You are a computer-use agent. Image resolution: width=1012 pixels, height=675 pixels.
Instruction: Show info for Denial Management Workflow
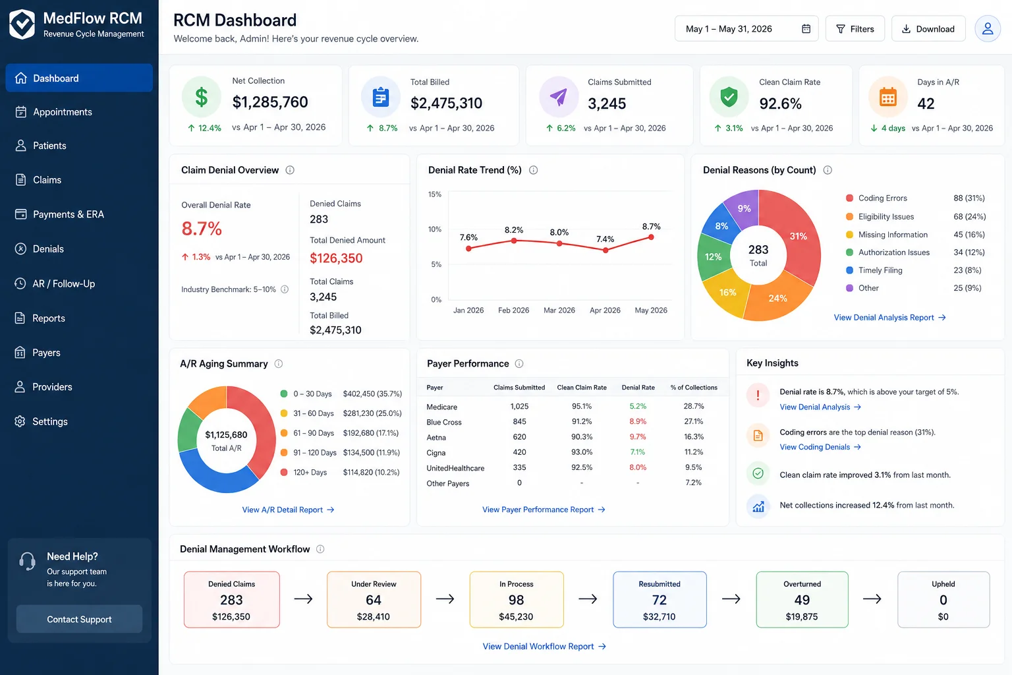(x=320, y=549)
